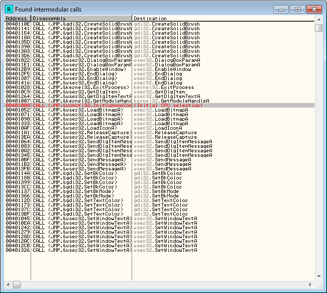This screenshot has width=327, height=293.
Task: Select the SendMessageA call at 004011B2
Action: (x=159, y=164)
